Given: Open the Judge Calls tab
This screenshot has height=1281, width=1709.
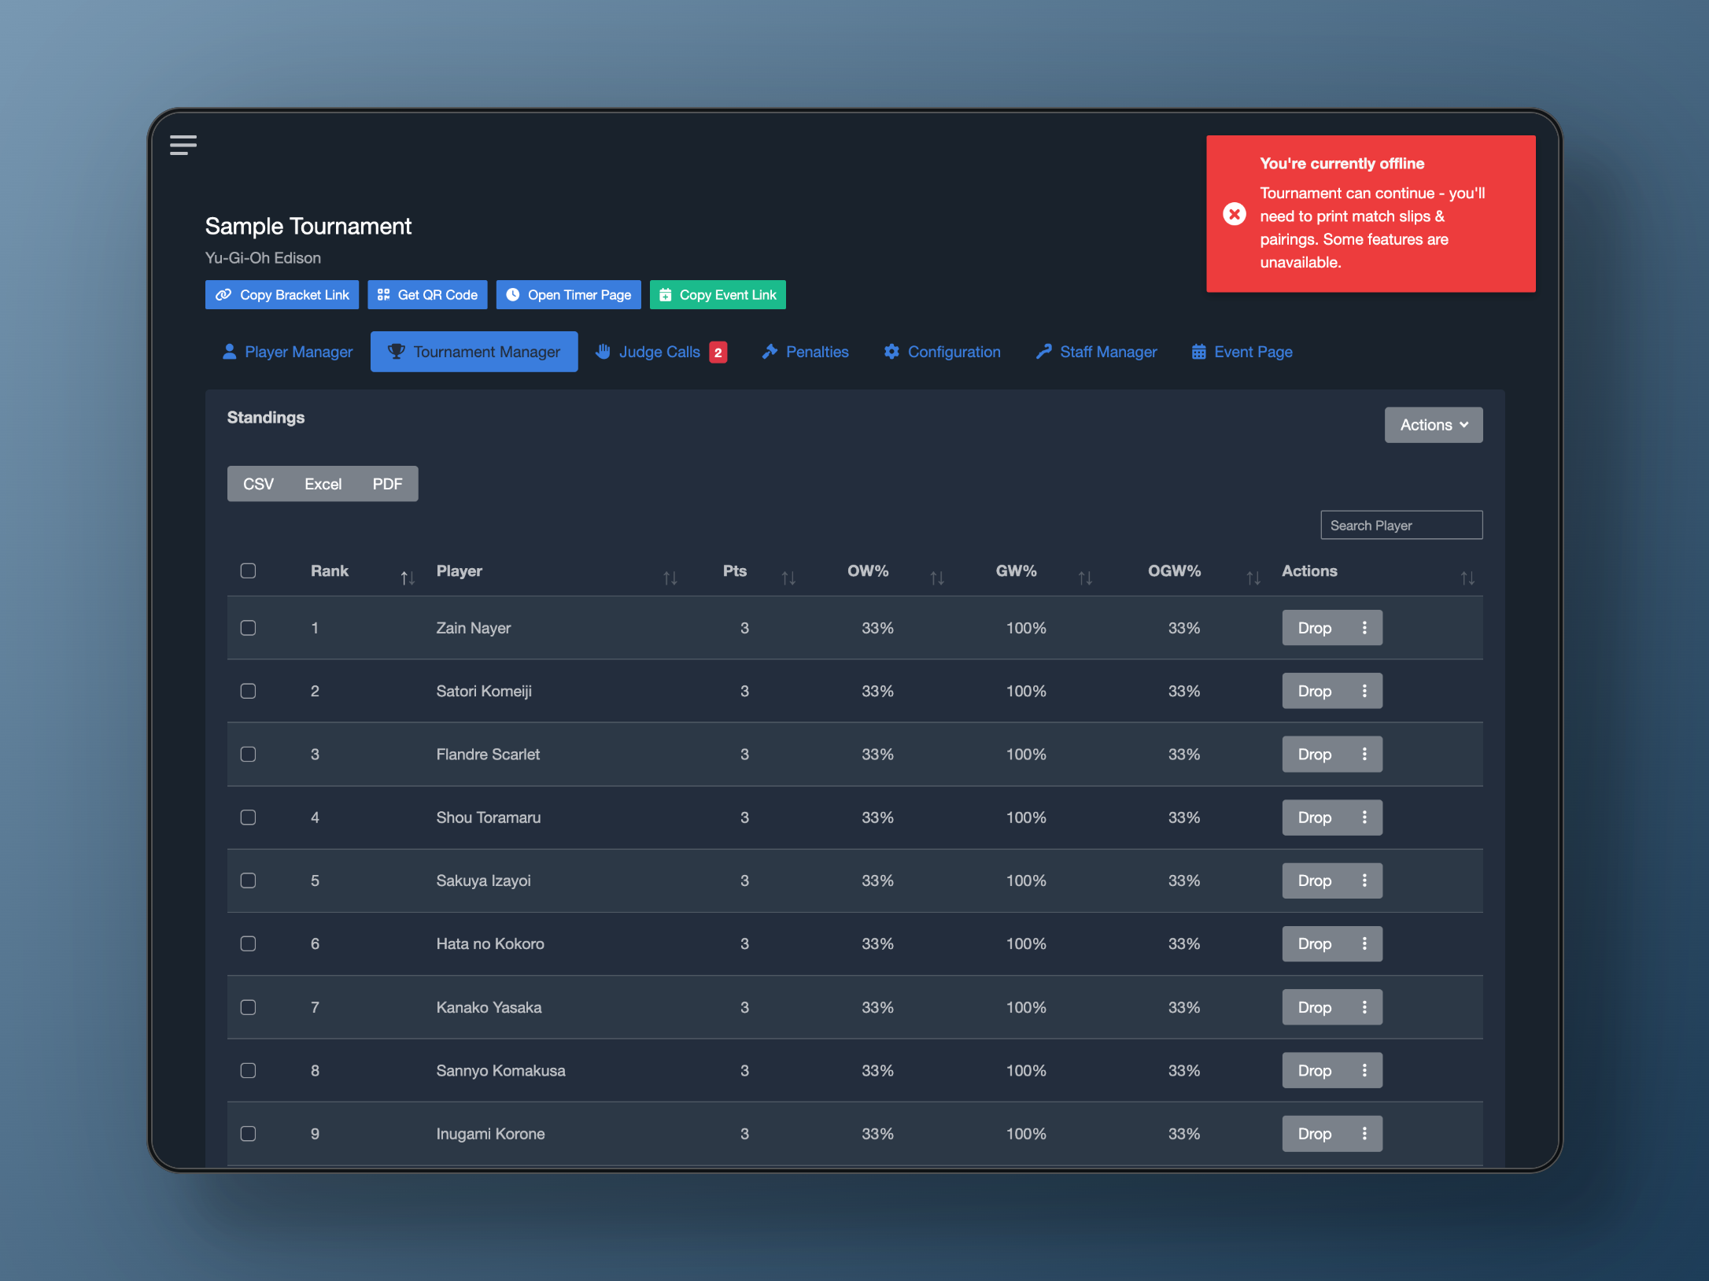Looking at the screenshot, I should tap(661, 352).
